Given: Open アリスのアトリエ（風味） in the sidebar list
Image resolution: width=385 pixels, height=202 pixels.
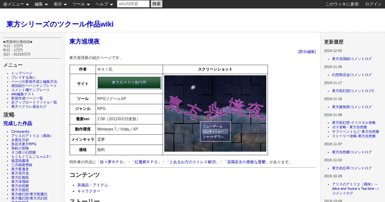Looking at the screenshot, I should coord(32,136).
